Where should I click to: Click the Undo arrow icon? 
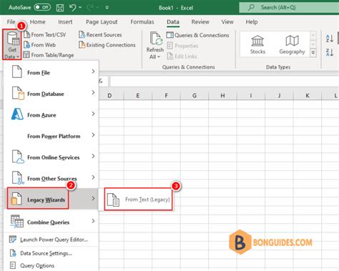click(x=72, y=8)
